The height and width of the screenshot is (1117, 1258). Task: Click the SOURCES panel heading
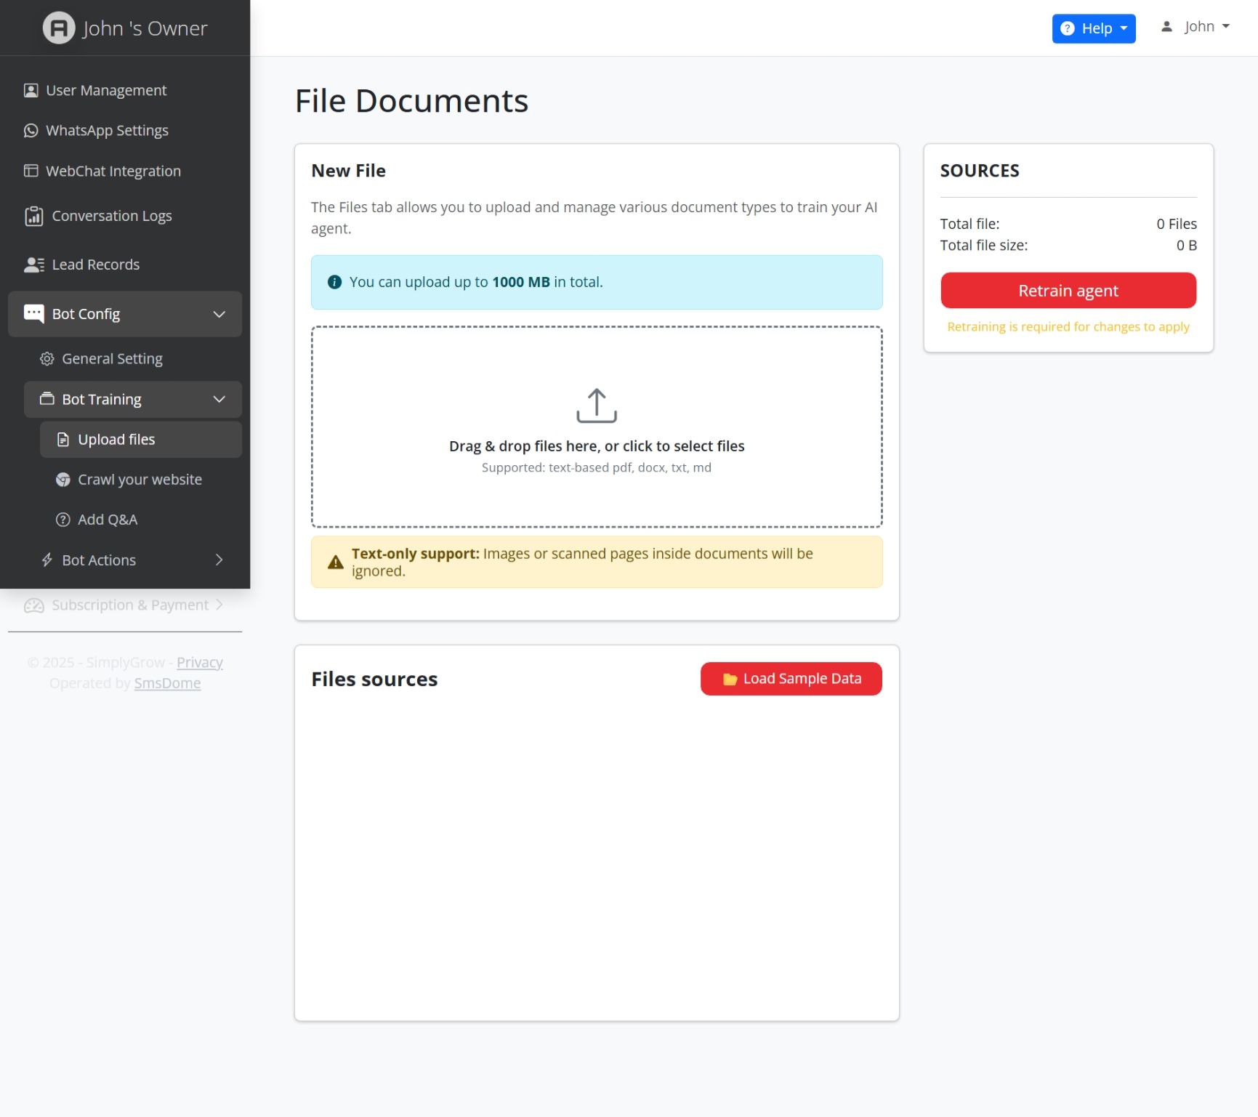click(x=979, y=171)
